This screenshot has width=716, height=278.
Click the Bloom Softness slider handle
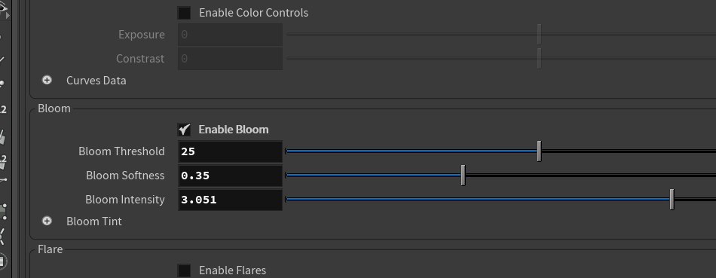pyautogui.click(x=463, y=176)
